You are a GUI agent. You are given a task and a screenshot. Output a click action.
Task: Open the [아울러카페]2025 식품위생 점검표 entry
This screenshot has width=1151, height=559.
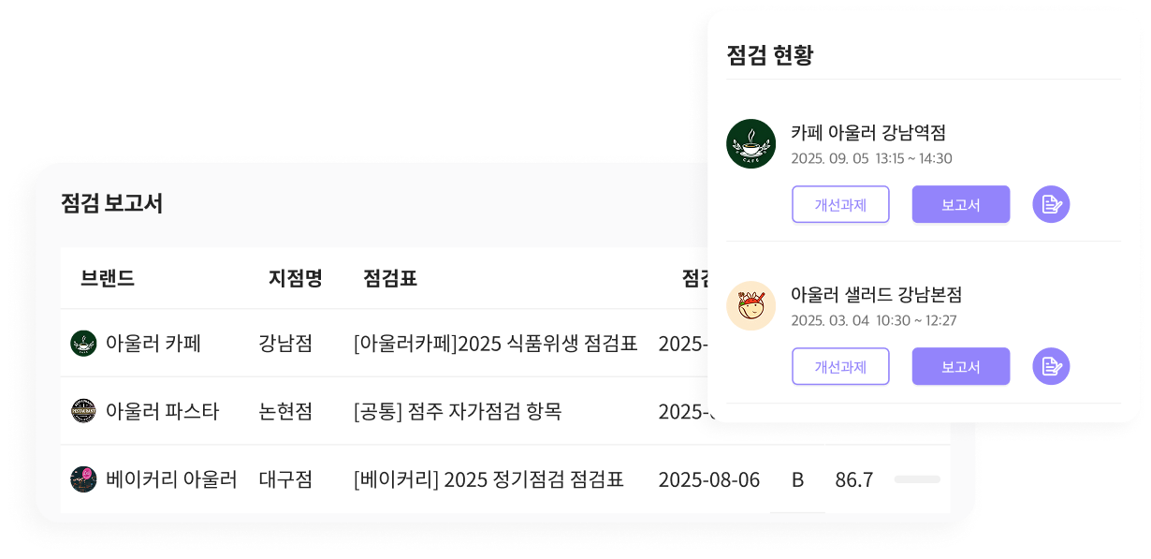pos(495,344)
